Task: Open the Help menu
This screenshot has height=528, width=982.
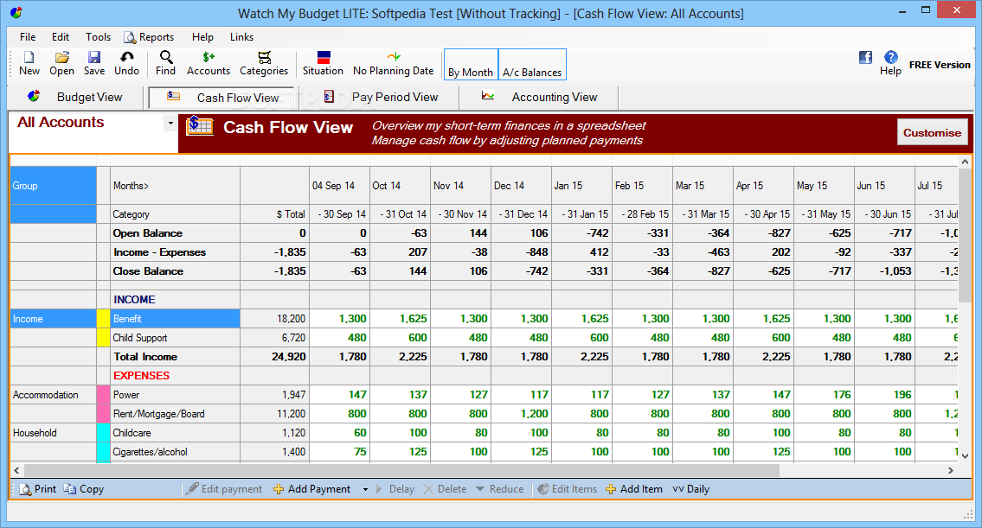Action: click(202, 37)
